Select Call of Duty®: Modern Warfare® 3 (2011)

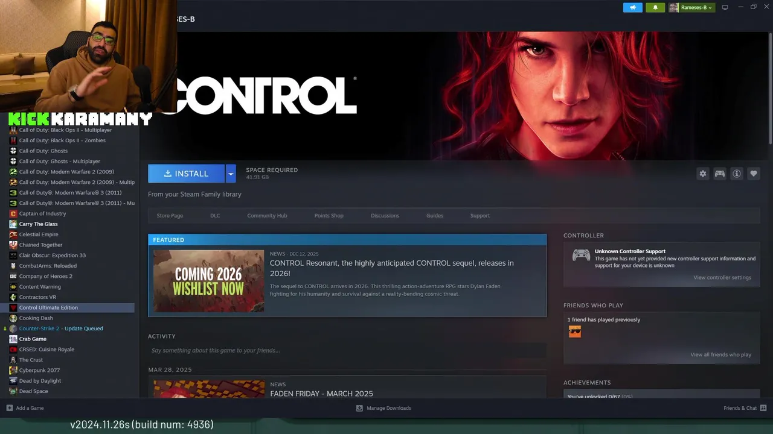70,193
